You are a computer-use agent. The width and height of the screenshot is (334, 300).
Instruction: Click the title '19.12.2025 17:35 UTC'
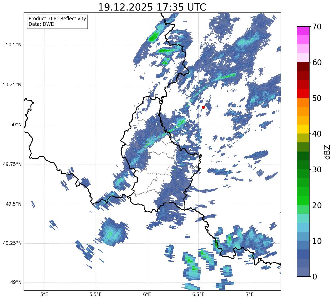pyautogui.click(x=152, y=7)
